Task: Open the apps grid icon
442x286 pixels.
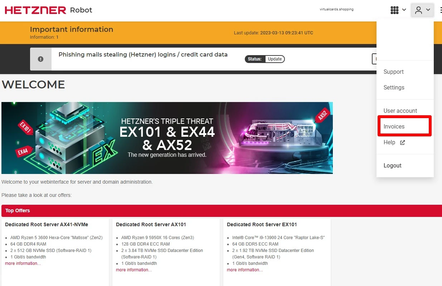Action: coord(394,10)
